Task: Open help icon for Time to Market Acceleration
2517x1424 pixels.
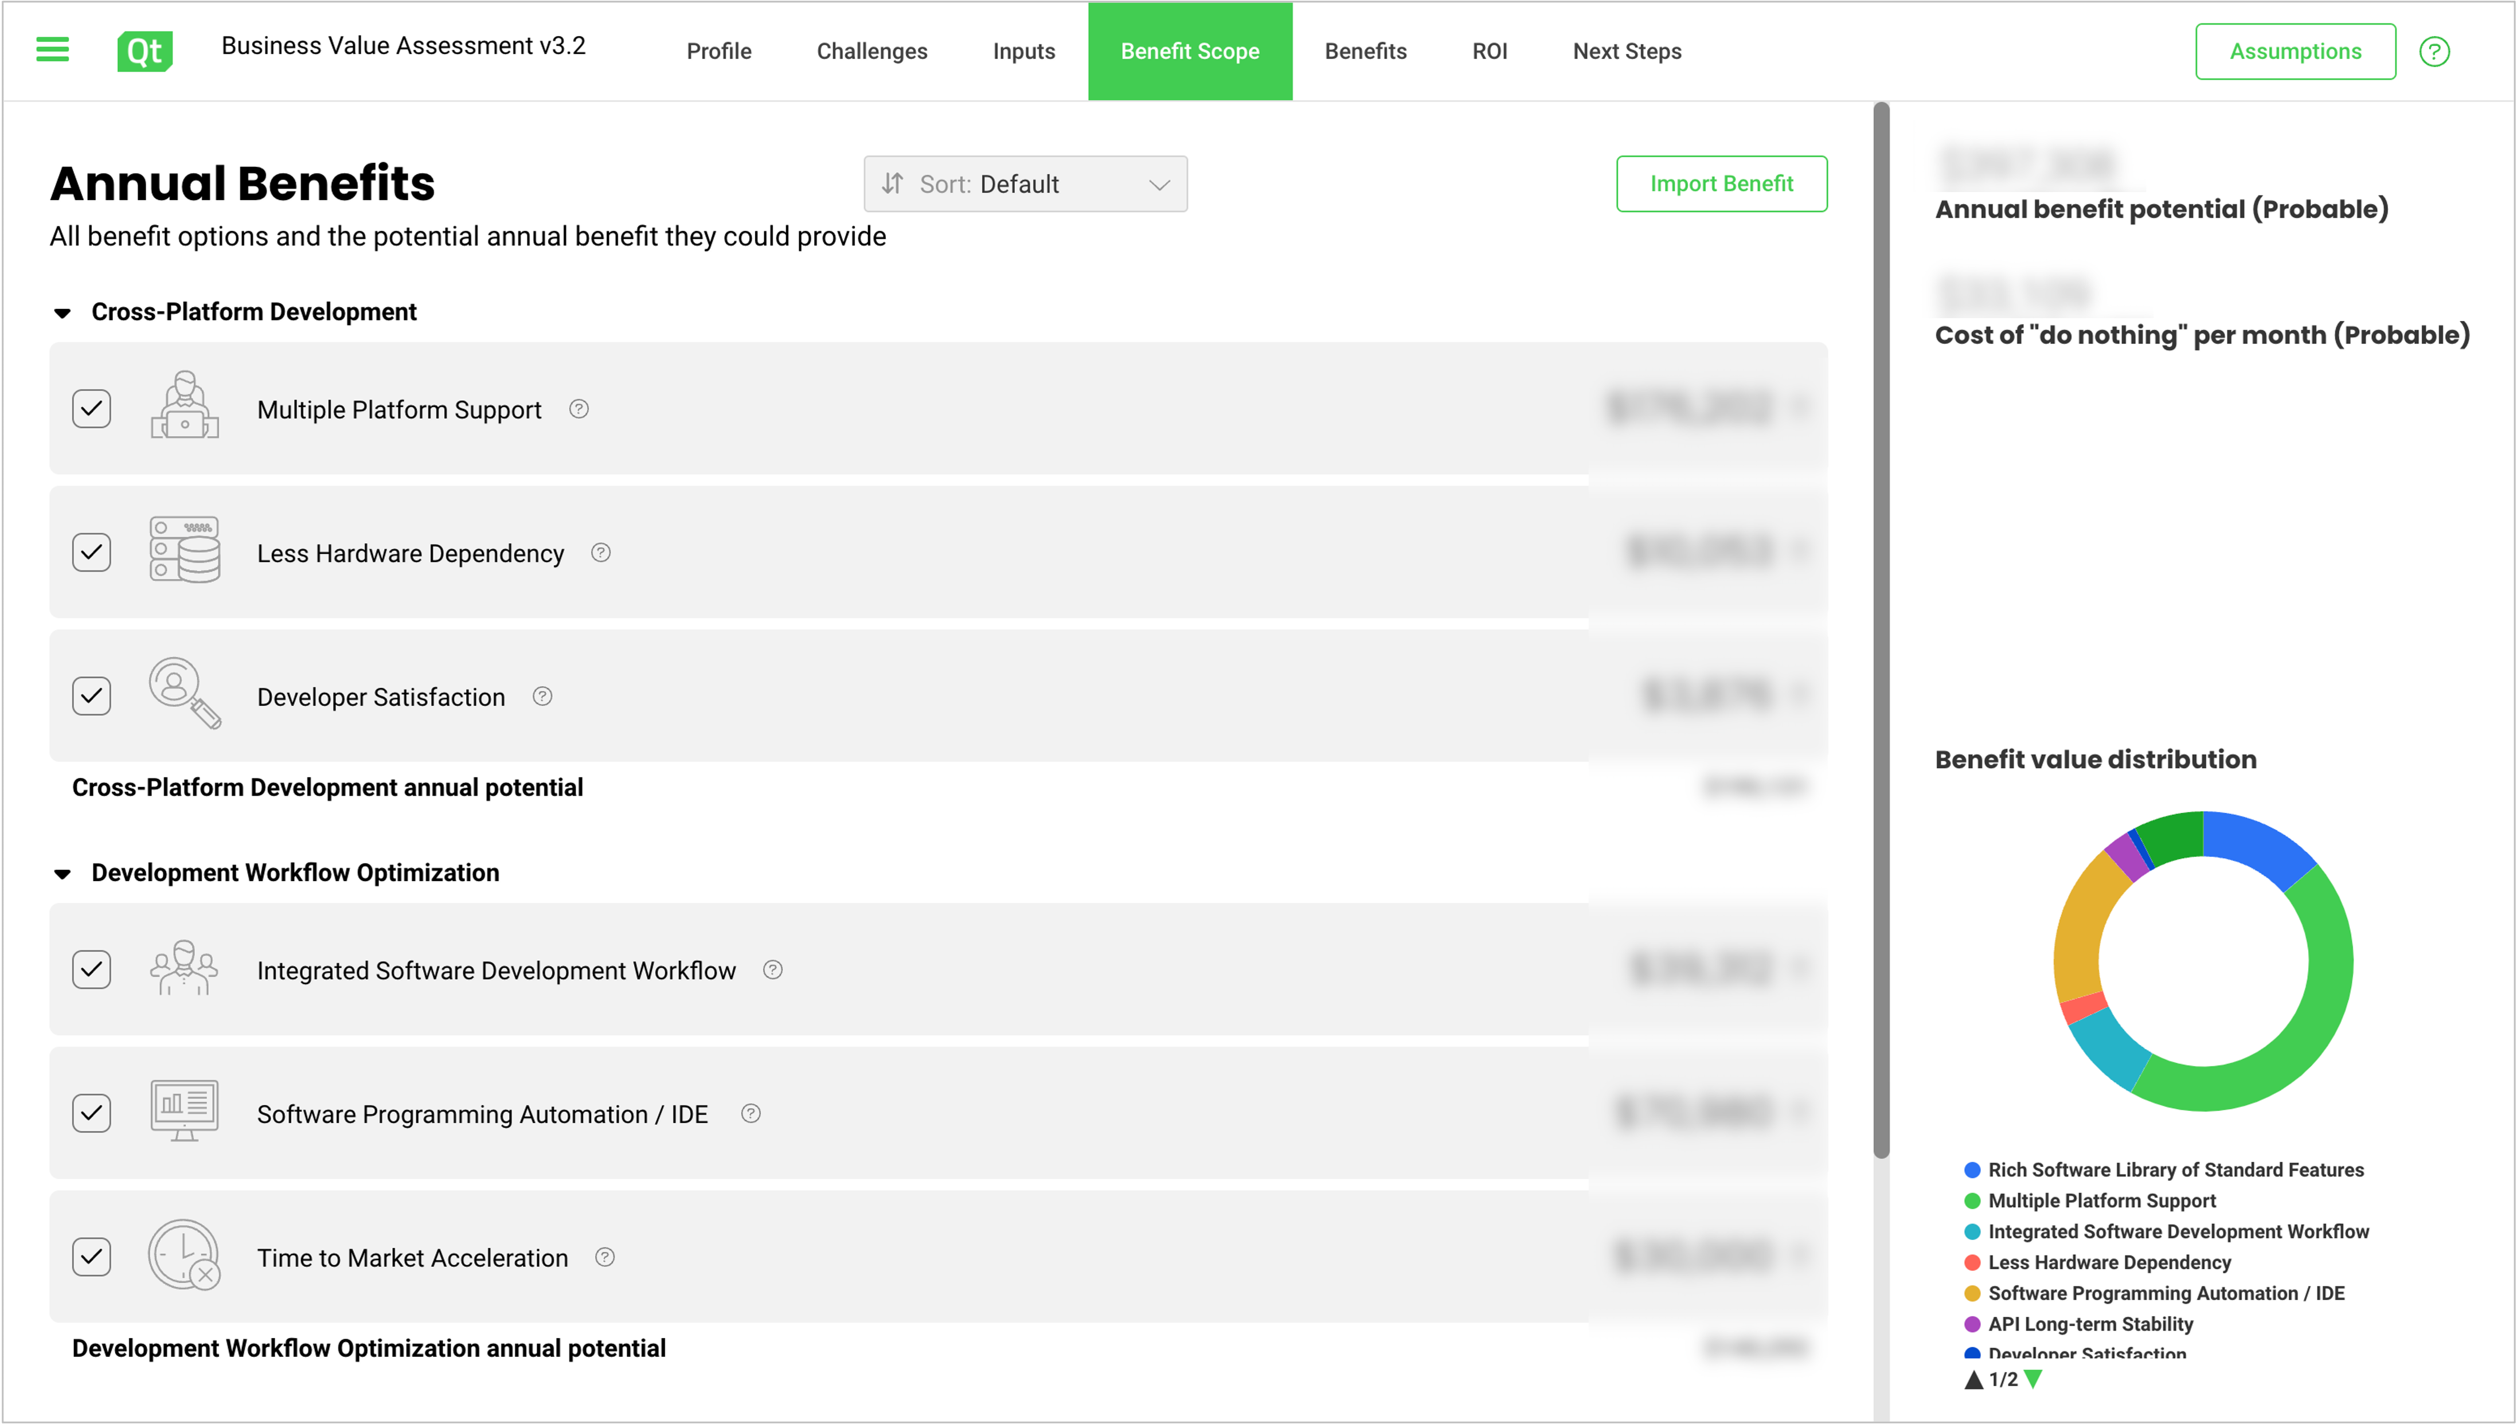Action: [605, 1257]
